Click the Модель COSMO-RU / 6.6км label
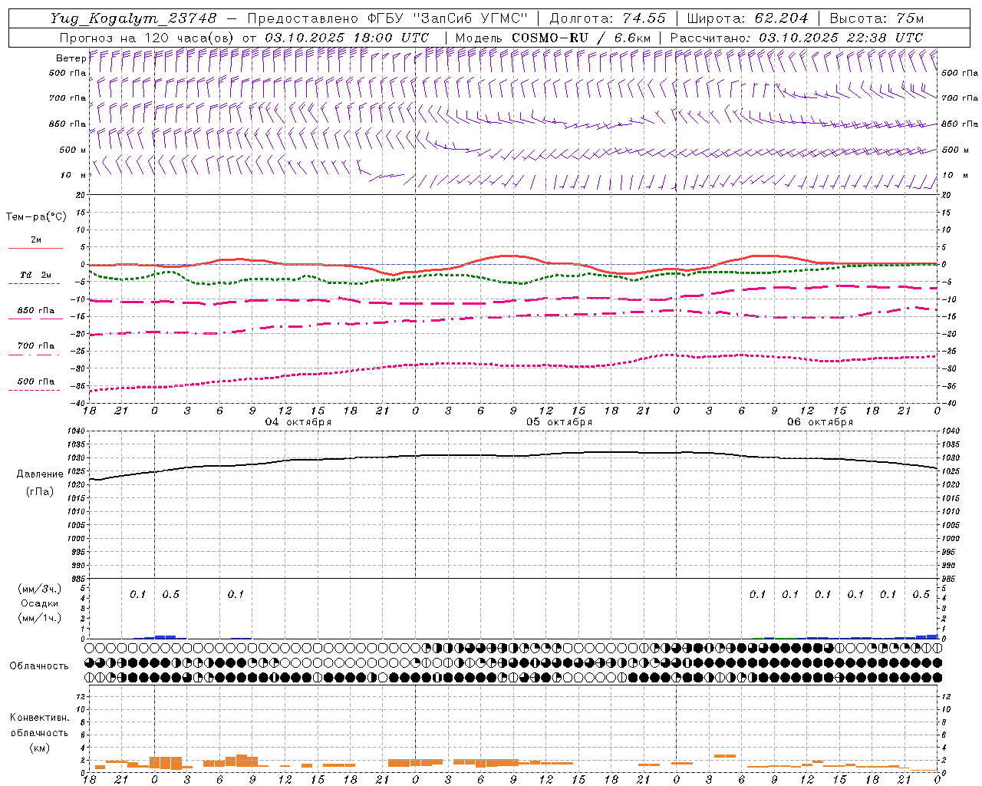Viewport: 982px width, 786px height. coord(553,38)
